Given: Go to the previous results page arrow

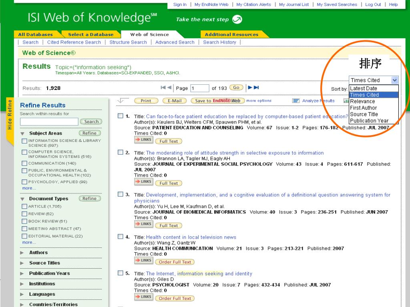Looking at the screenshot, I should pos(169,88).
